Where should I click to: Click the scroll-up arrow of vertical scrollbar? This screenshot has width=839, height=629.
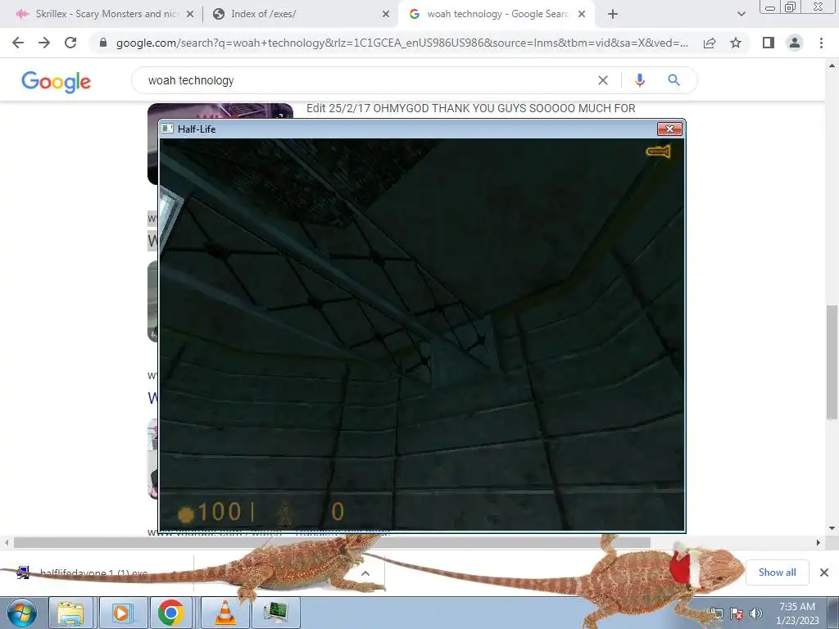pyautogui.click(x=832, y=66)
